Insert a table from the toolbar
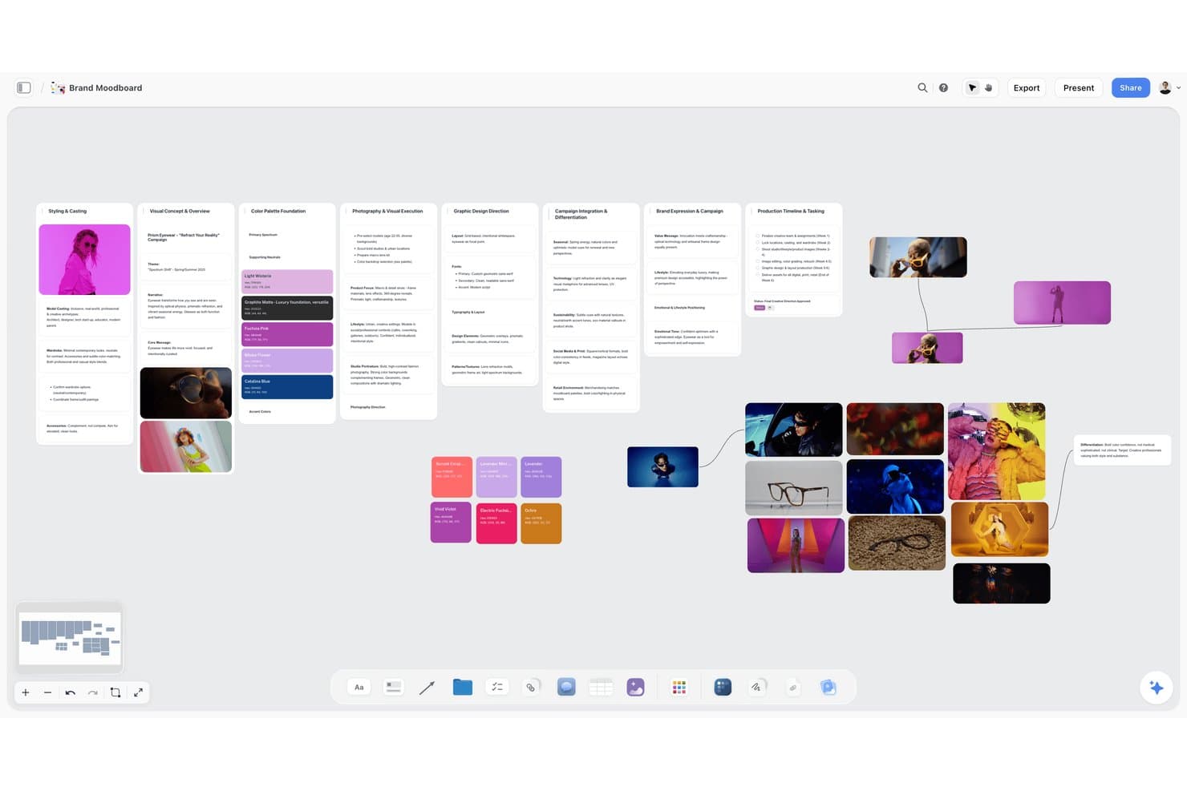This screenshot has width=1187, height=791. pyautogui.click(x=601, y=688)
